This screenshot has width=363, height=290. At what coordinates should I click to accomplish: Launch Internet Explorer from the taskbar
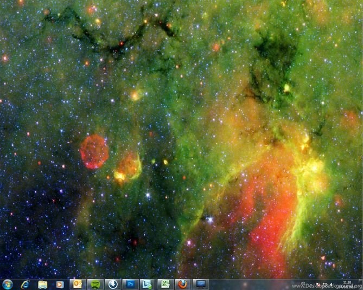point(25,284)
